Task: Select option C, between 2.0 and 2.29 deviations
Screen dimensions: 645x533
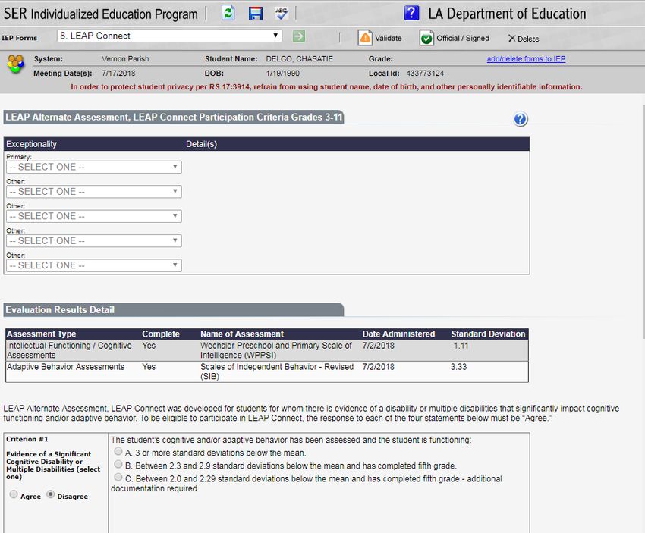Action: pyautogui.click(x=118, y=478)
